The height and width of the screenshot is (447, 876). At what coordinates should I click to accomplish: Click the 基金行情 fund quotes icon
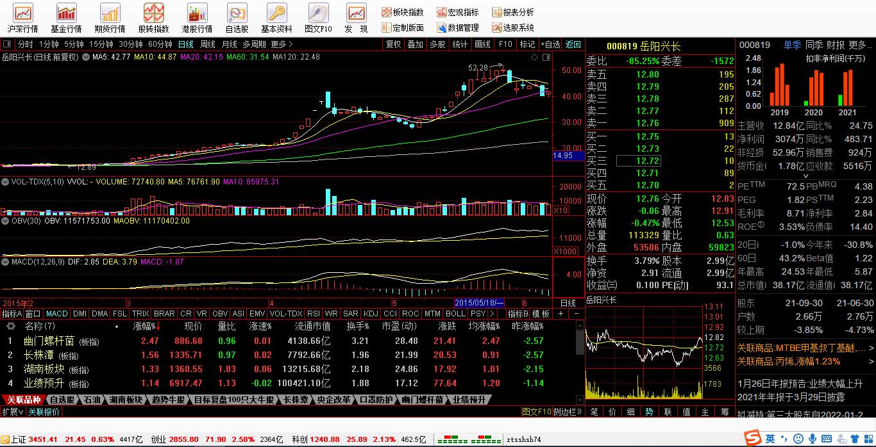(66, 18)
